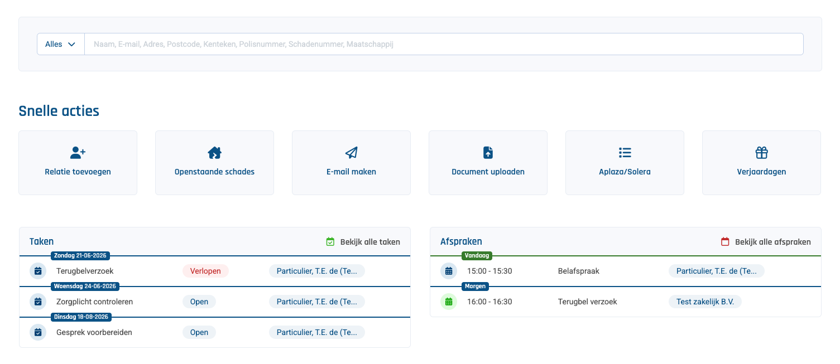Image resolution: width=840 pixels, height=364 pixels.
Task: Open the Particulier relation tag in the Terugbelverzoek row
Action: point(317,271)
